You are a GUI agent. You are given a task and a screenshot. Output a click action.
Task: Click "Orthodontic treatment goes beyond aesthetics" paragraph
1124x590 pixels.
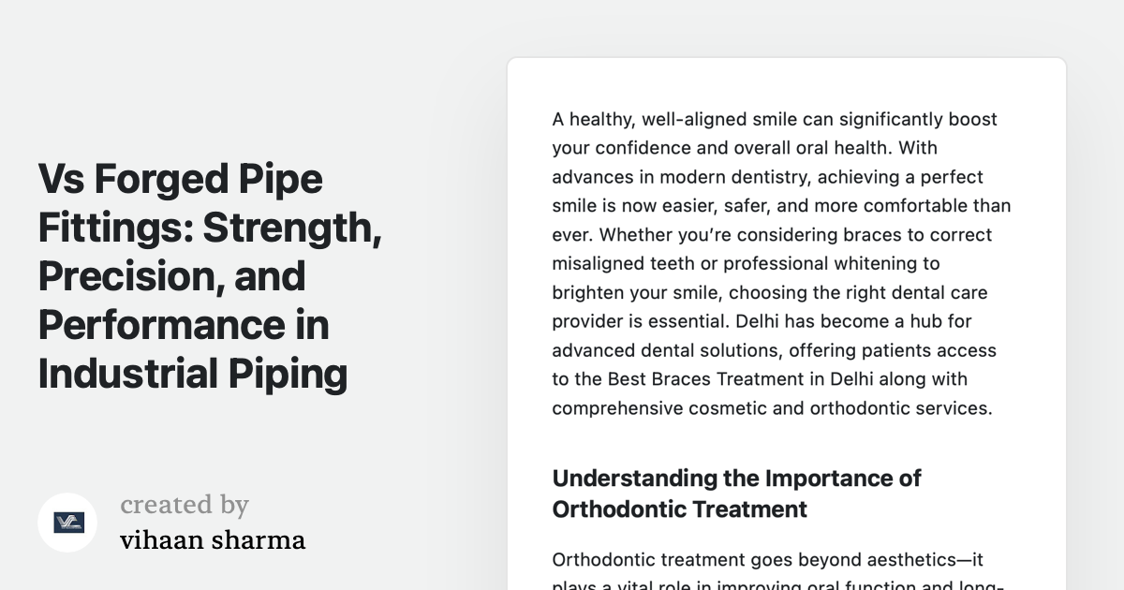coord(738,560)
